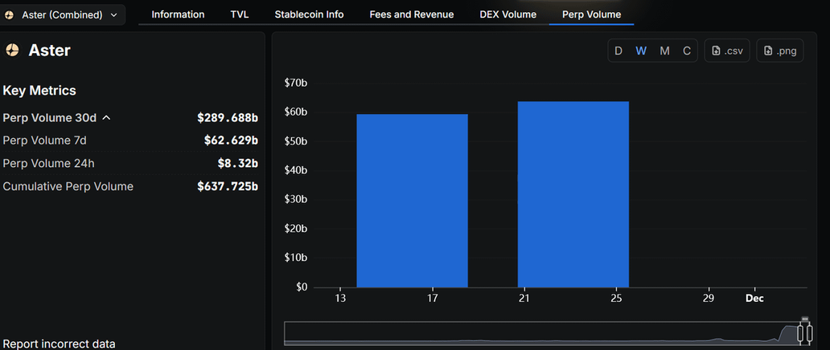Image resolution: width=830 pixels, height=350 pixels.
Task: Switch to Cumulative (C) view
Action: [687, 51]
